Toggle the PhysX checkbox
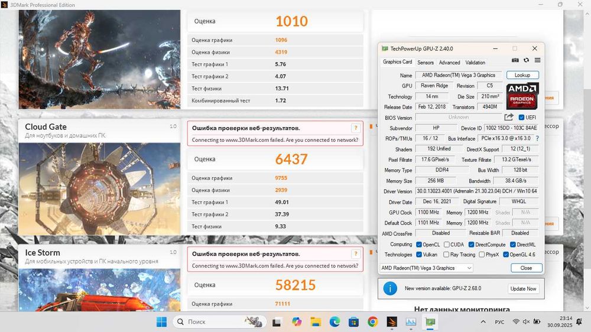This screenshot has height=332, width=591. tap(482, 255)
